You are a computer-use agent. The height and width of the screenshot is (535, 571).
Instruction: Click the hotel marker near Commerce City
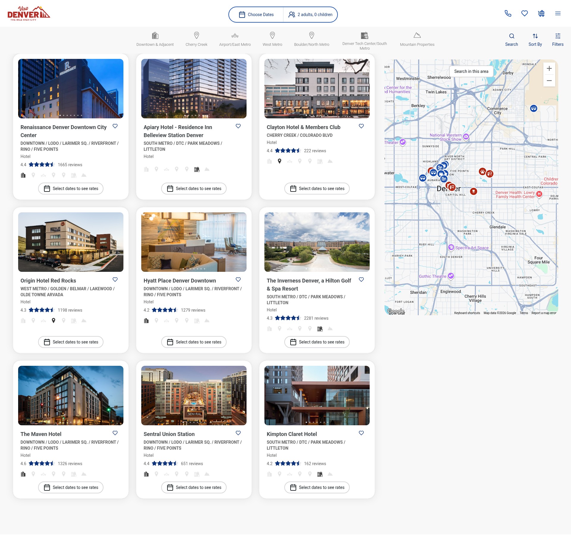[534, 108]
